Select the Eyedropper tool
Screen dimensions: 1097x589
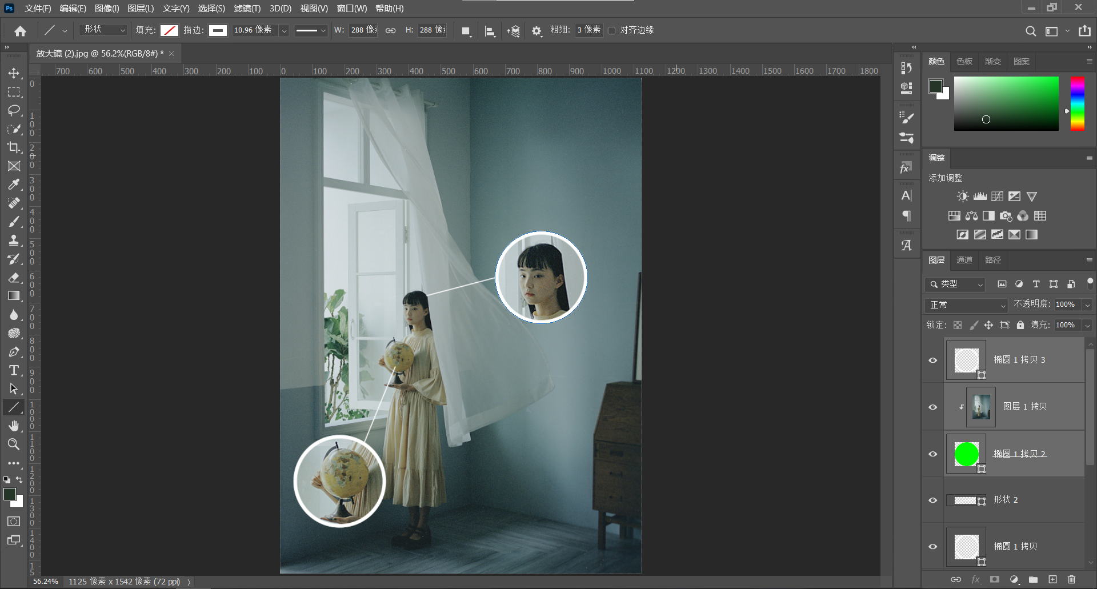[14, 185]
